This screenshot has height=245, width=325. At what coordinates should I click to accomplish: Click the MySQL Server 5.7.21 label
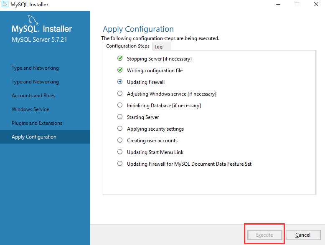coord(39,40)
